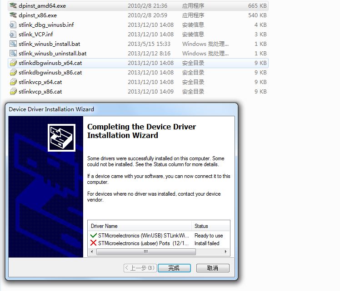Select file name stlink_winusb_uninstall.bat
The width and height of the screenshot is (340, 291).
[52, 54]
